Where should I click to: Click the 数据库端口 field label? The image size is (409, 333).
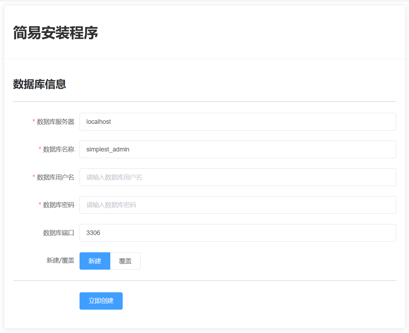(x=59, y=233)
